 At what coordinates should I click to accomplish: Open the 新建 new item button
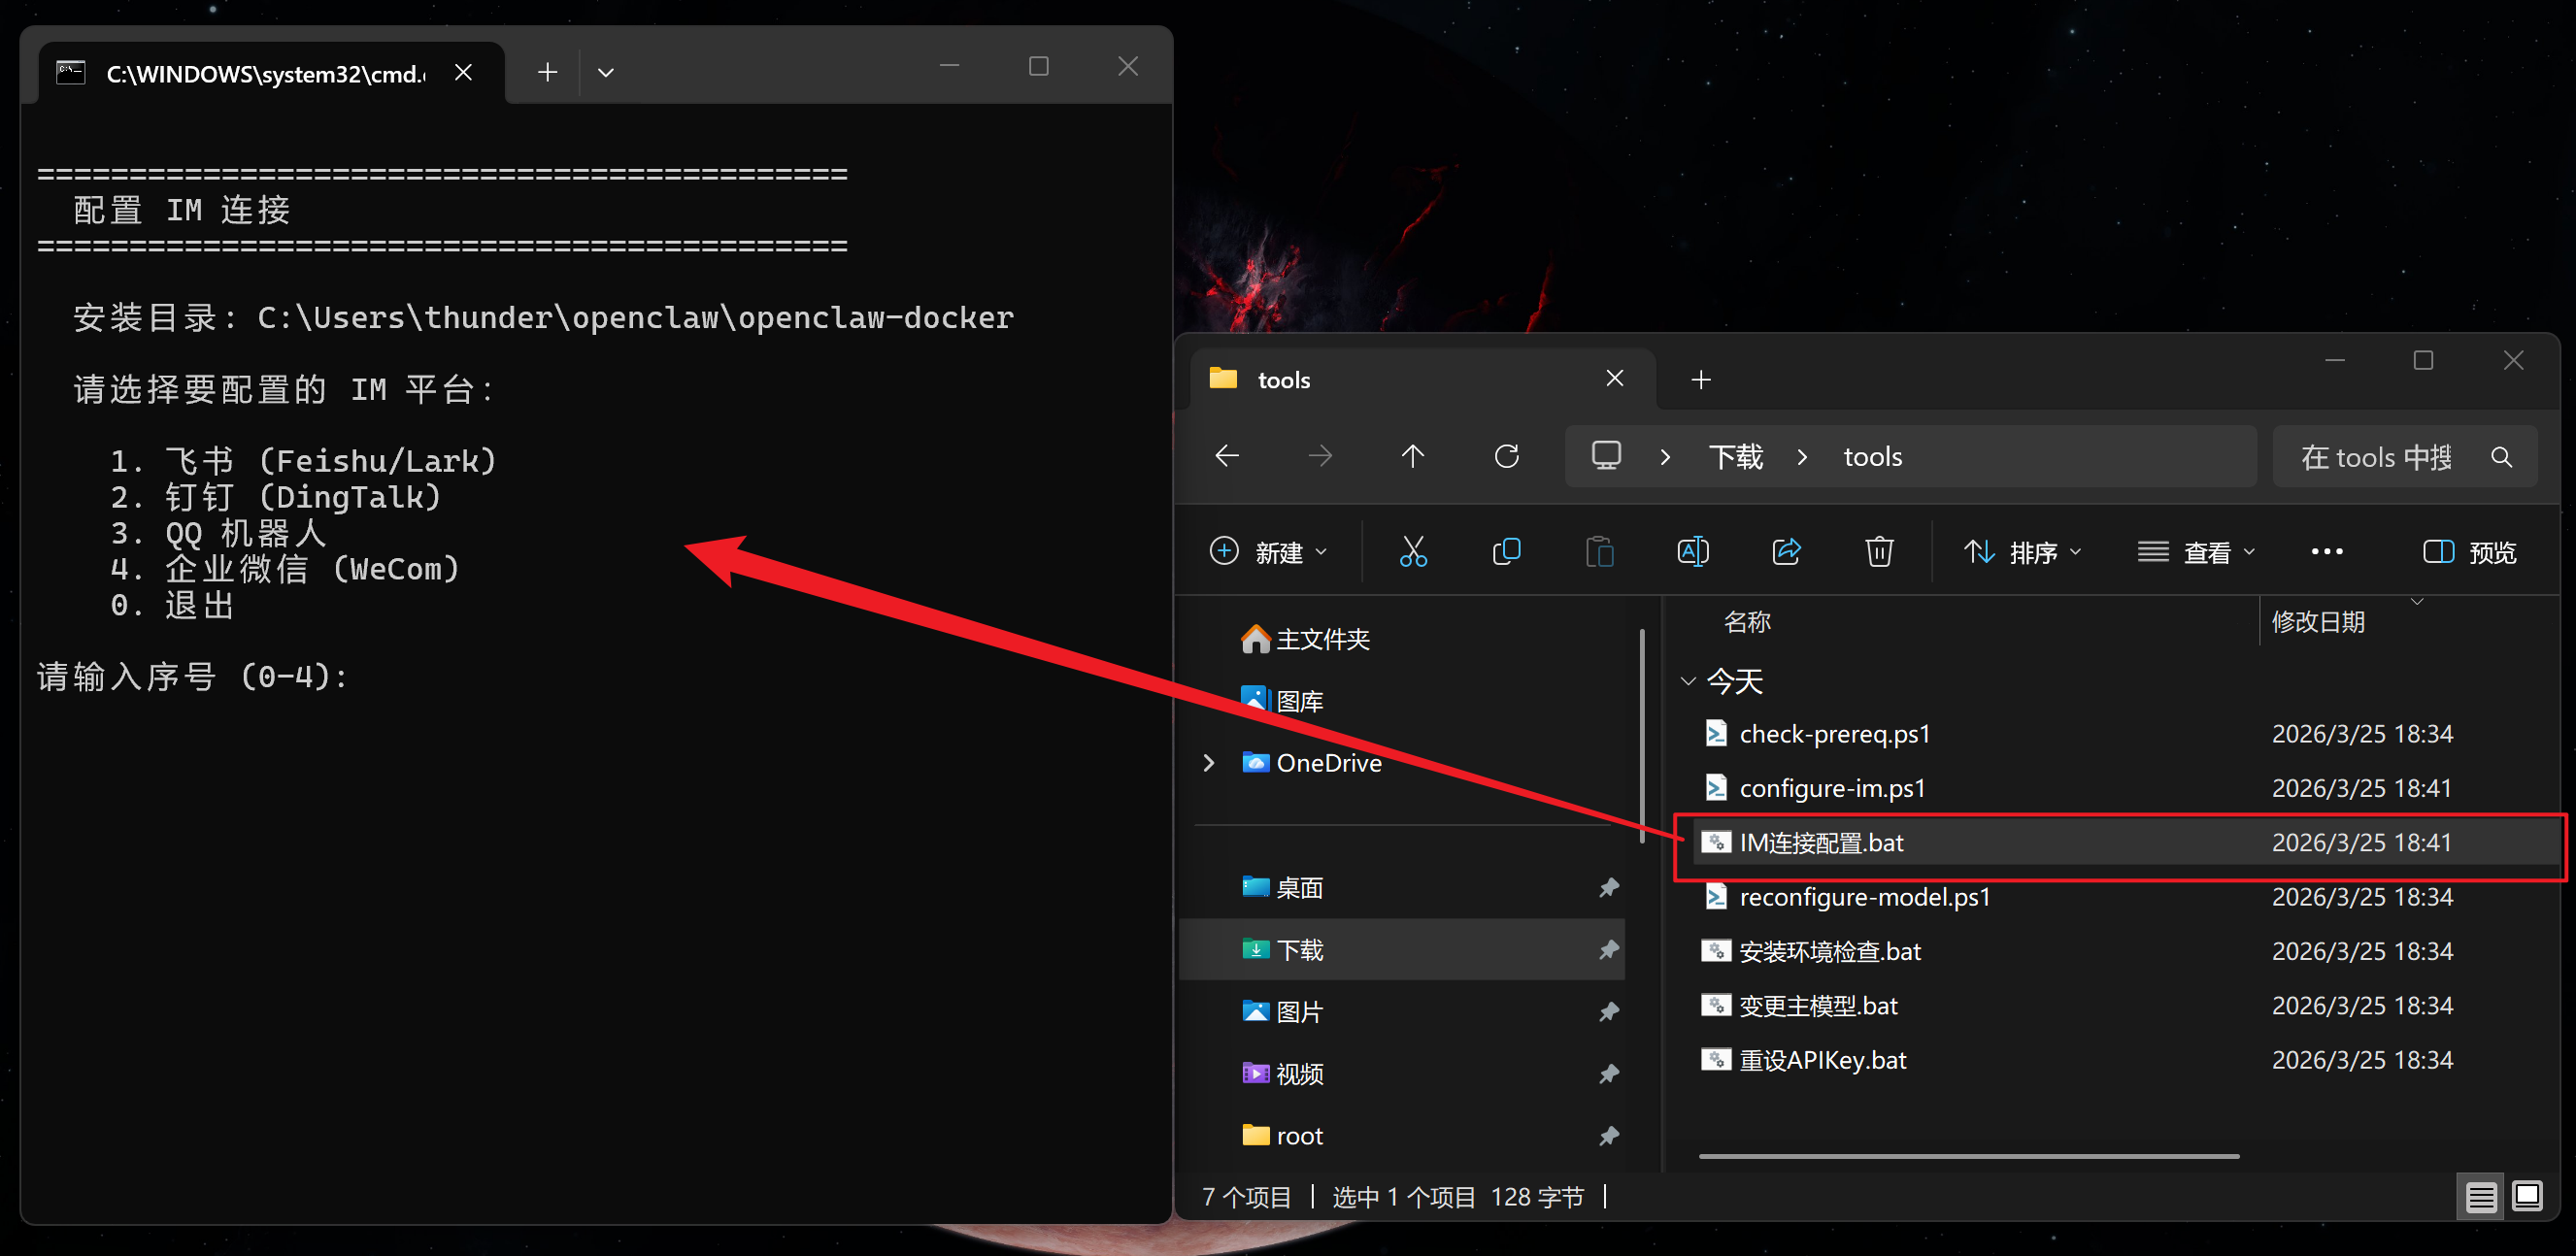tap(1268, 552)
